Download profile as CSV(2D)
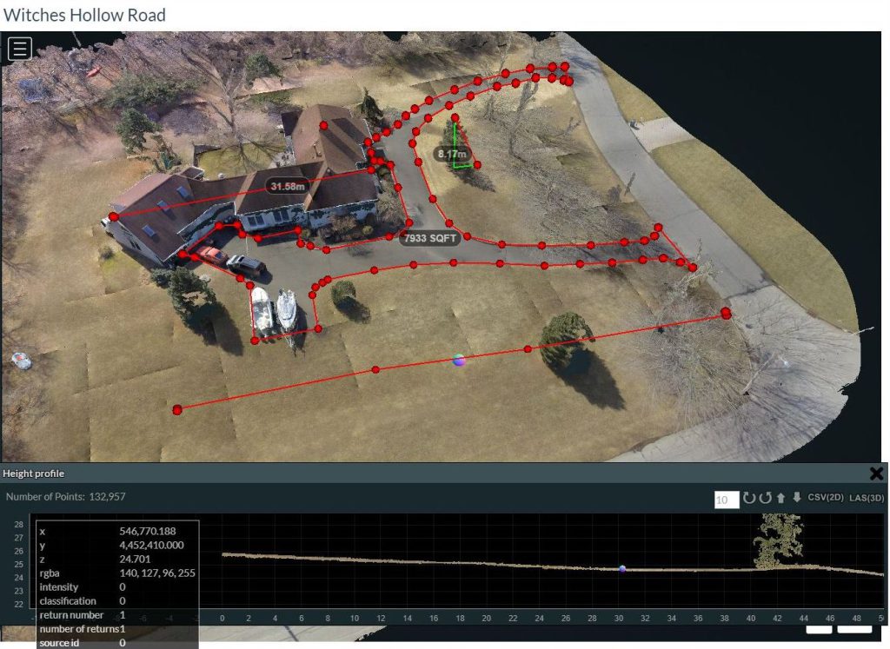Viewport: 890px width, 649px height. click(x=827, y=499)
